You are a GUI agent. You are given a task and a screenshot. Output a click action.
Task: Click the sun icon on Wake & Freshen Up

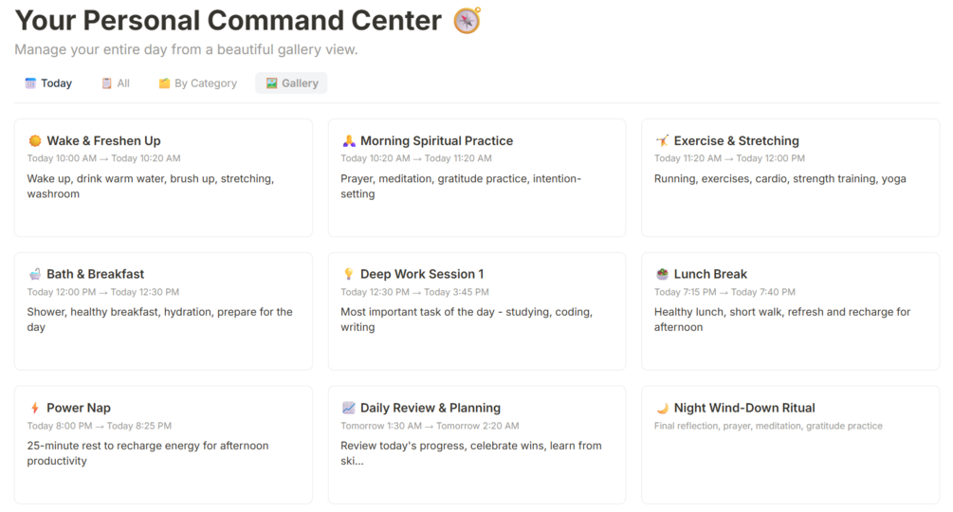35,141
